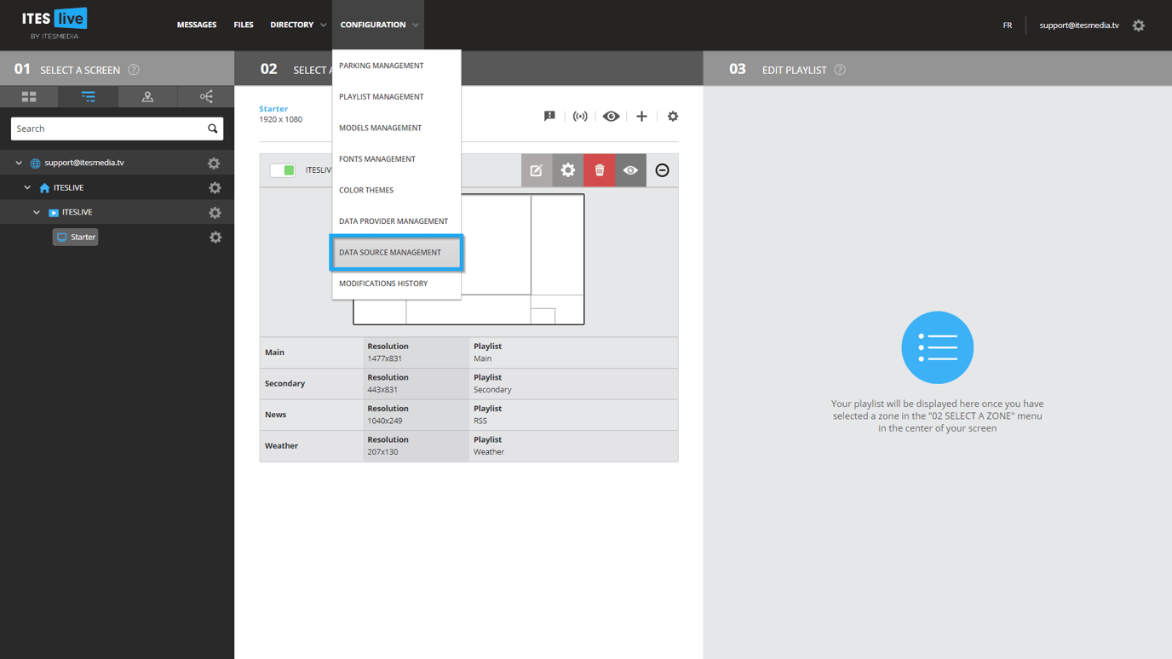Open settings gear for the Starter screen
Screen dimensions: 1172x659
pyautogui.click(x=215, y=238)
